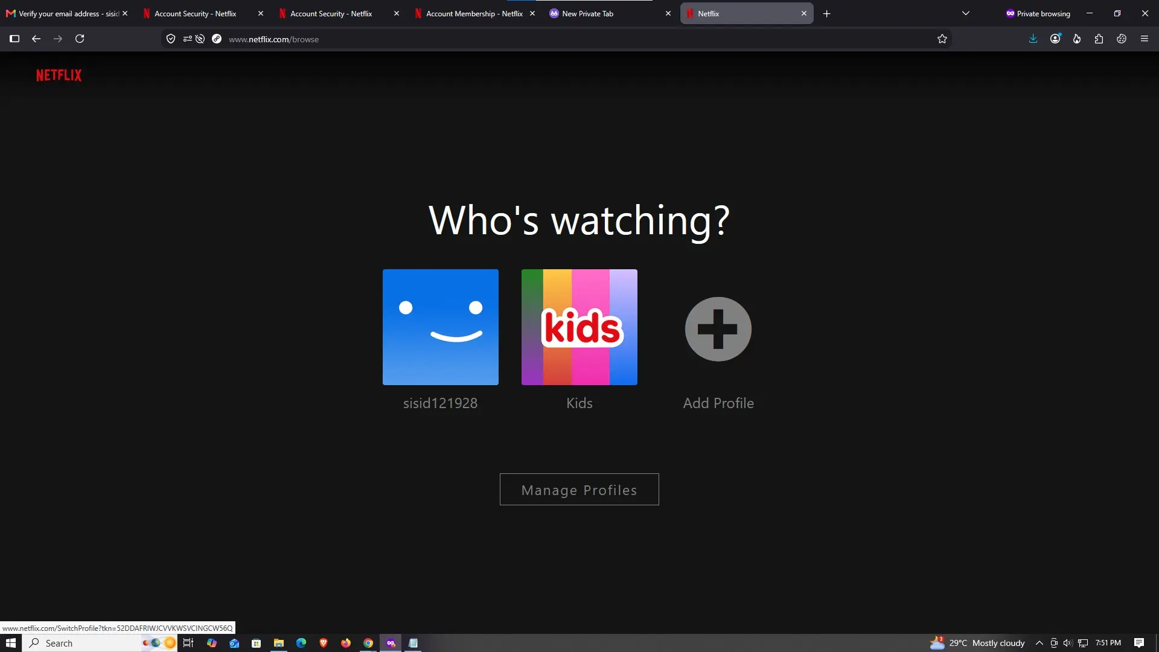Screen dimensions: 1159x652
Task: Open a new browser tab
Action: (x=827, y=13)
